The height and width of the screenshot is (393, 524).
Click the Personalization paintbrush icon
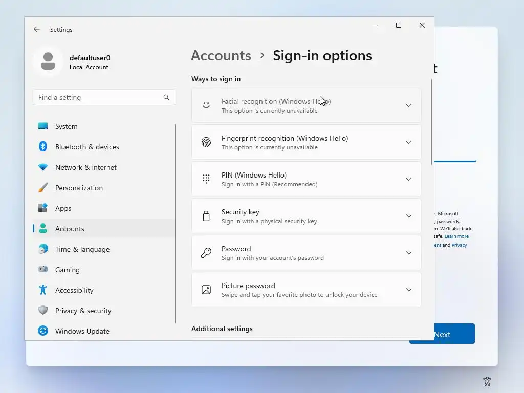[x=43, y=187]
